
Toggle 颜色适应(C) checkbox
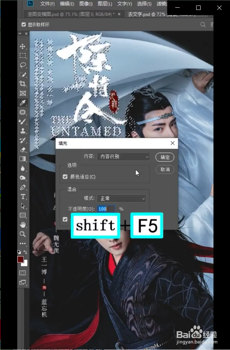pyautogui.click(x=65, y=177)
